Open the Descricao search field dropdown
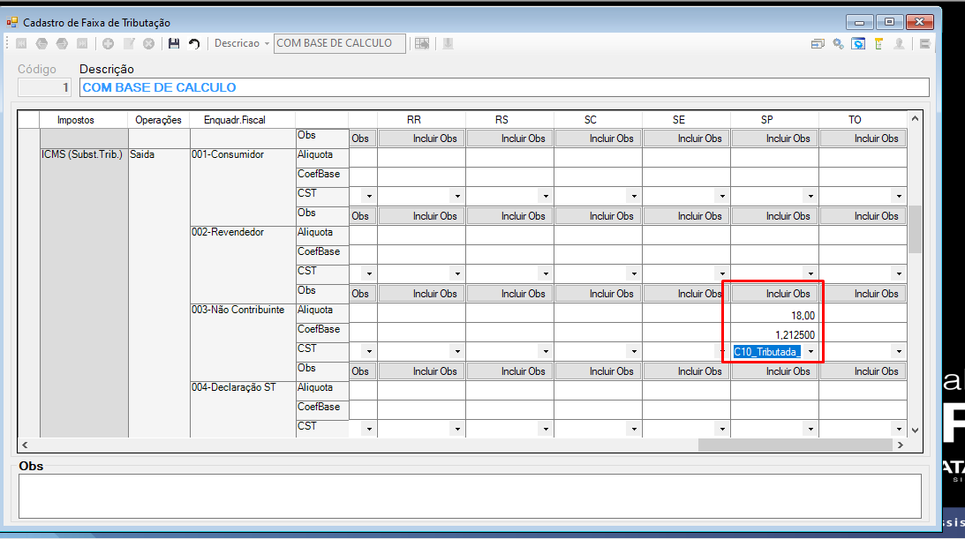Screen dimensions: 965x539 (267, 43)
